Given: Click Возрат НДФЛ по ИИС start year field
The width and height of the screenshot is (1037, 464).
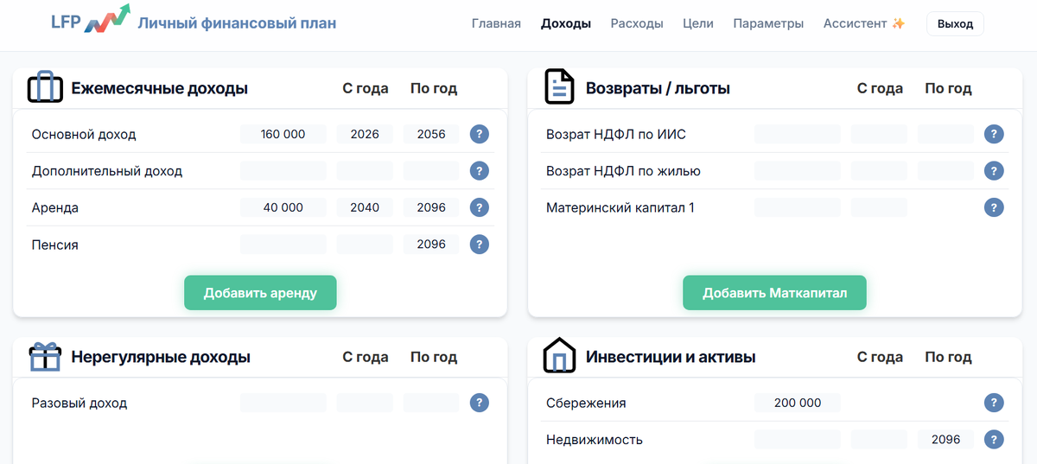Looking at the screenshot, I should pyautogui.click(x=879, y=134).
